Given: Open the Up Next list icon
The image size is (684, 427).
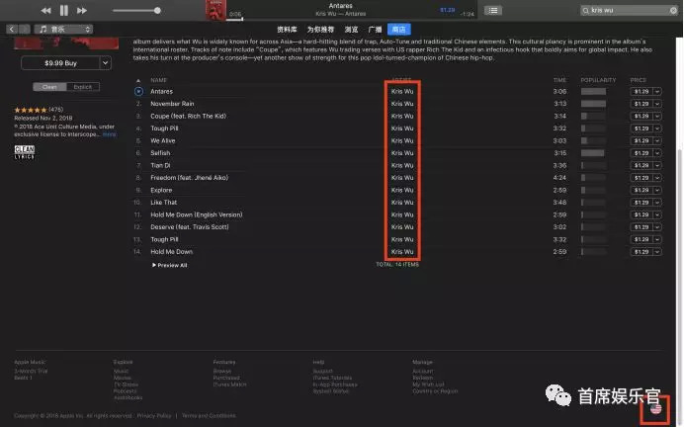Looking at the screenshot, I should pyautogui.click(x=493, y=11).
